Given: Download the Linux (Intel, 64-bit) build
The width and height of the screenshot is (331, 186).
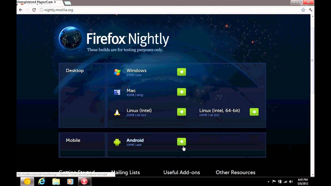Looking at the screenshot, I should click(x=254, y=112).
